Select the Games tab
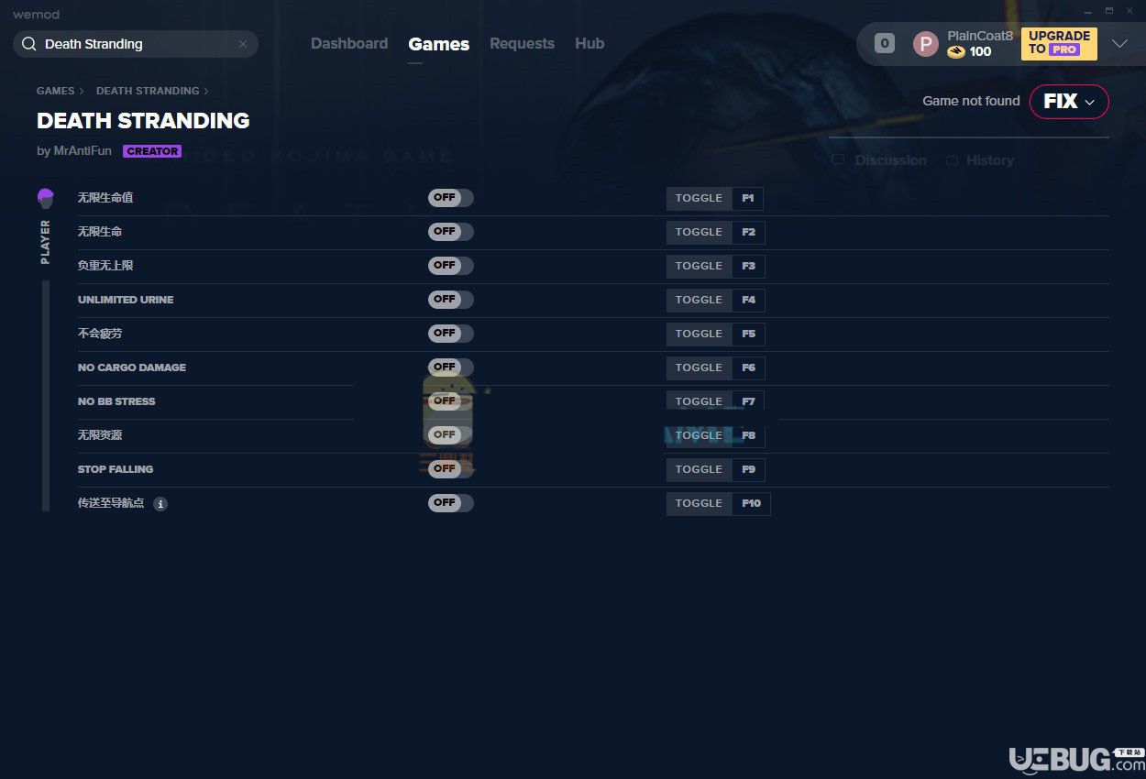Screen dimensions: 1146x779 click(x=439, y=44)
